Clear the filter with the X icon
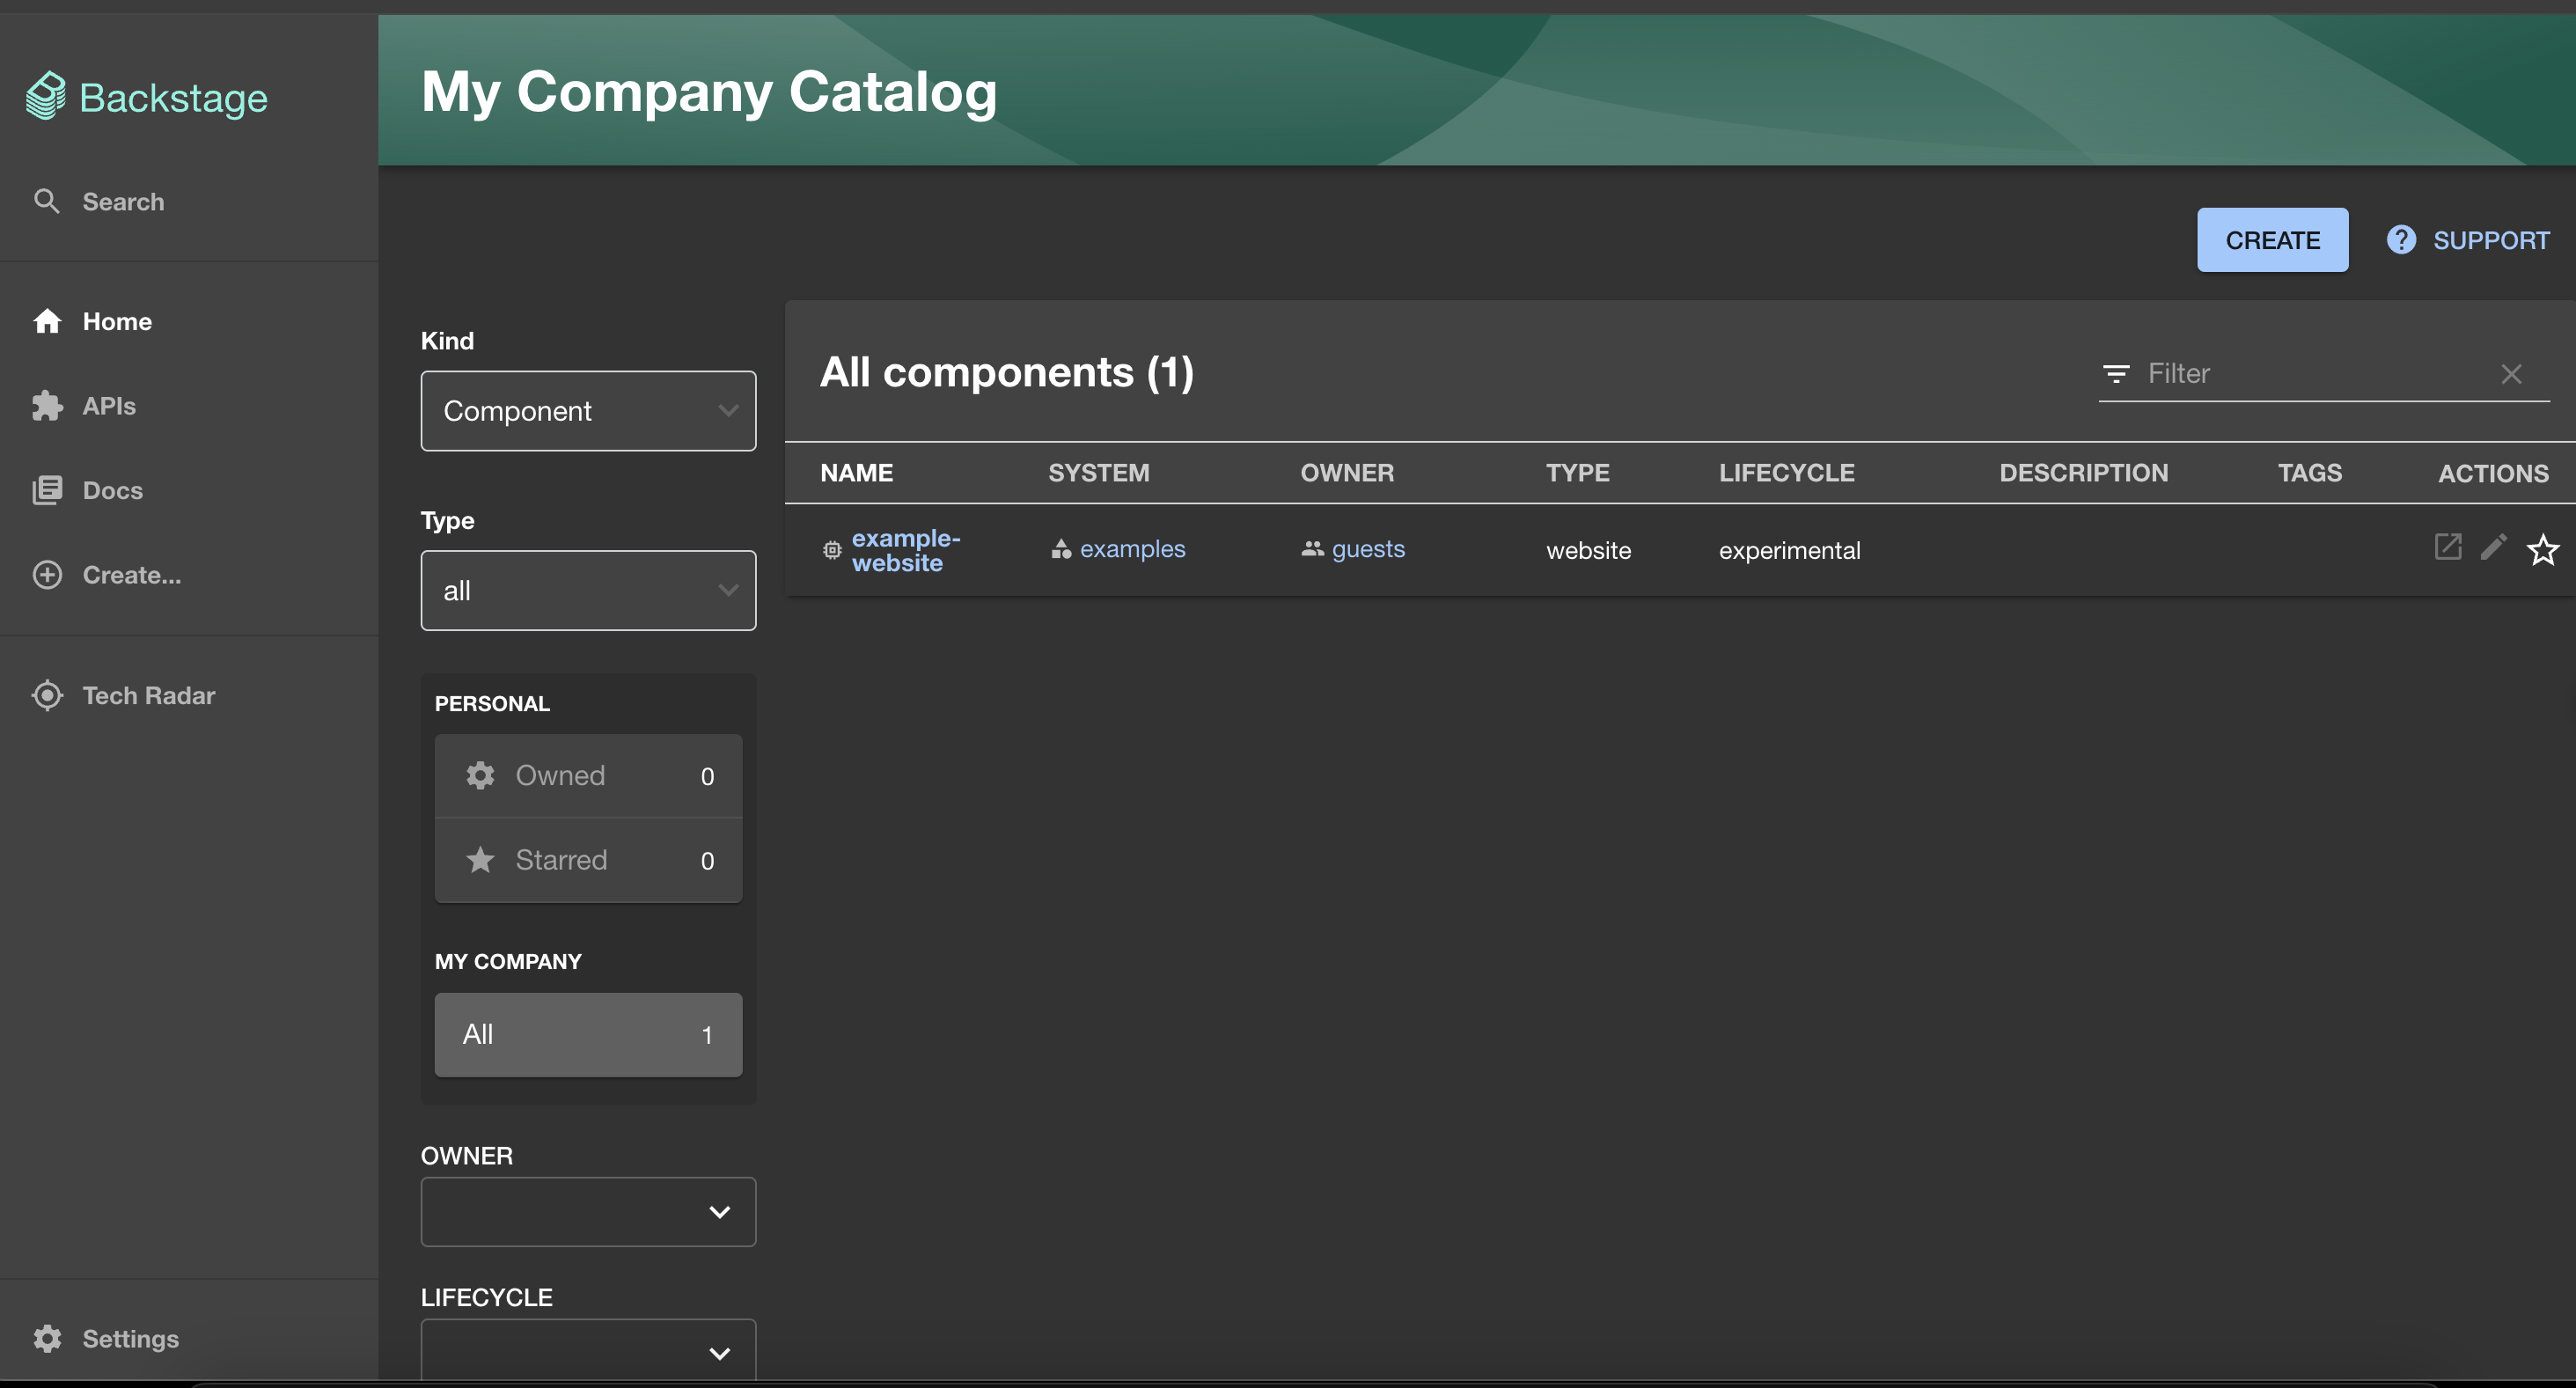Screen dimensions: 2576x1388 click(2511, 374)
